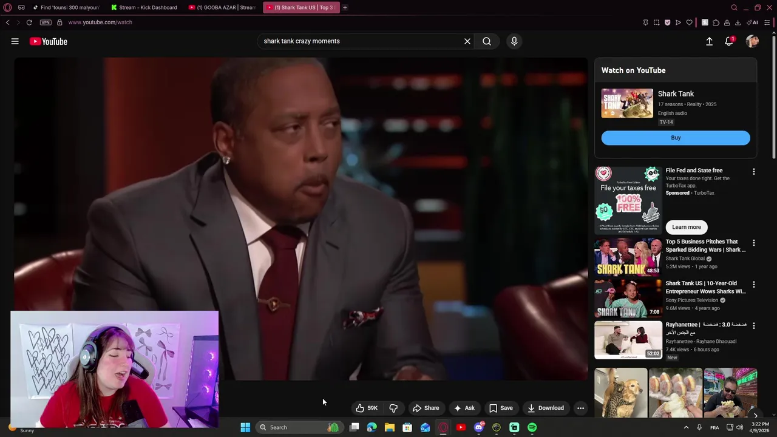Open the Sony Pictures Television channel name
The width and height of the screenshot is (777, 437).
[692, 300]
